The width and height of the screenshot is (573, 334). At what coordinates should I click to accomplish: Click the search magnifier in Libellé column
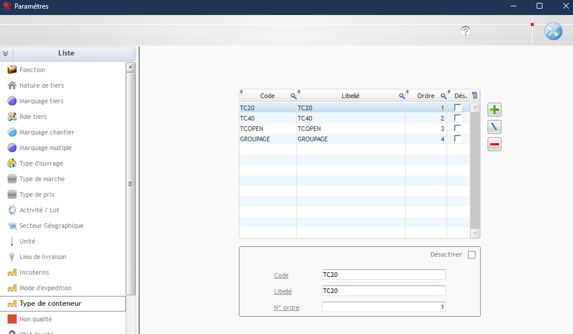coord(402,96)
